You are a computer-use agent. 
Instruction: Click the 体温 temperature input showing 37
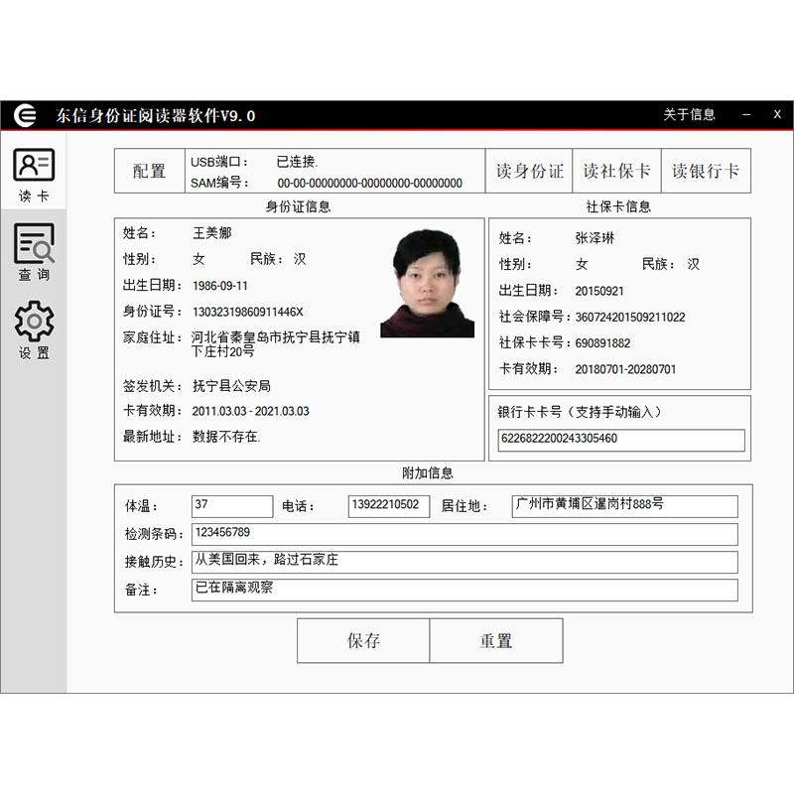pos(232,505)
